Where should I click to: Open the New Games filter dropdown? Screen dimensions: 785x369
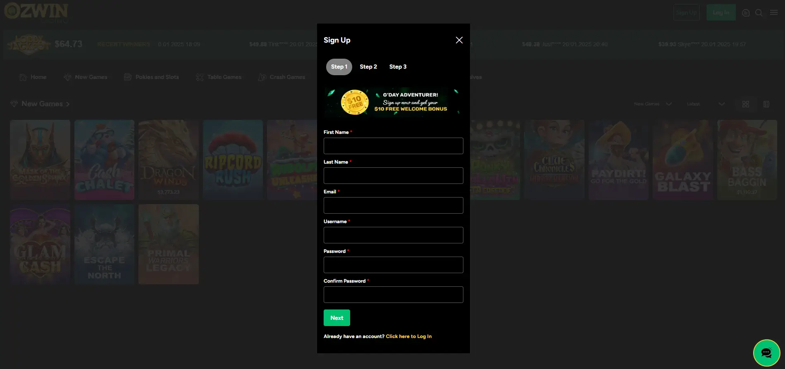point(653,104)
